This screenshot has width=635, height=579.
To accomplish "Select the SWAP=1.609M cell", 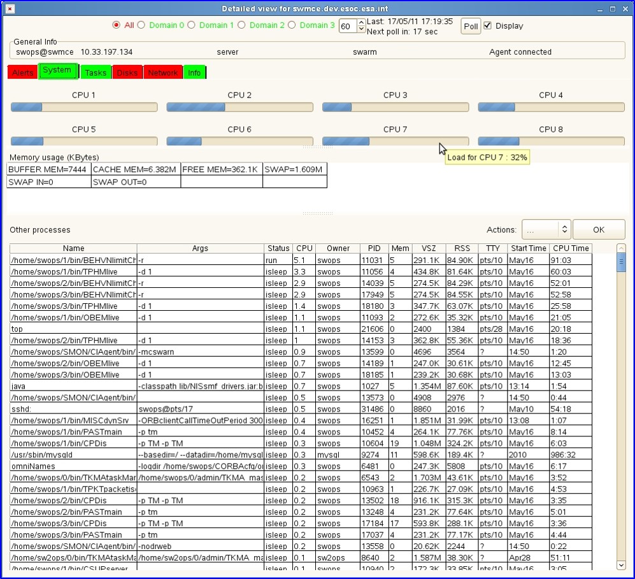I will pos(295,169).
